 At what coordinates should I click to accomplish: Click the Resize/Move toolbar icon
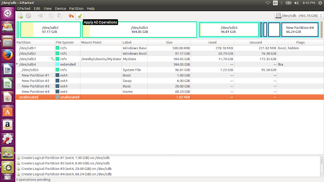pos(39,16)
